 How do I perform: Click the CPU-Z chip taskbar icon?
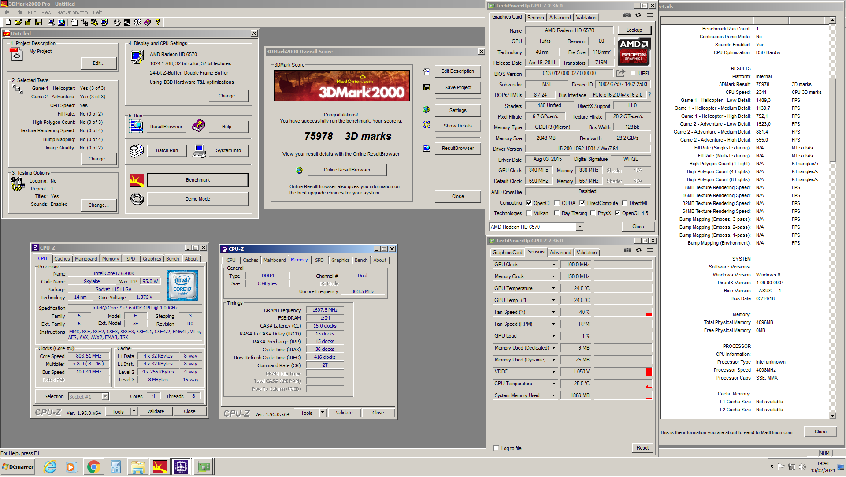[181, 467]
